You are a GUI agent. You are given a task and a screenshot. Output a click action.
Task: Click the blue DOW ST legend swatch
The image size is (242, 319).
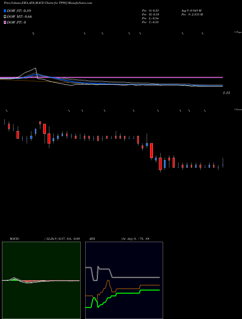click(5, 11)
